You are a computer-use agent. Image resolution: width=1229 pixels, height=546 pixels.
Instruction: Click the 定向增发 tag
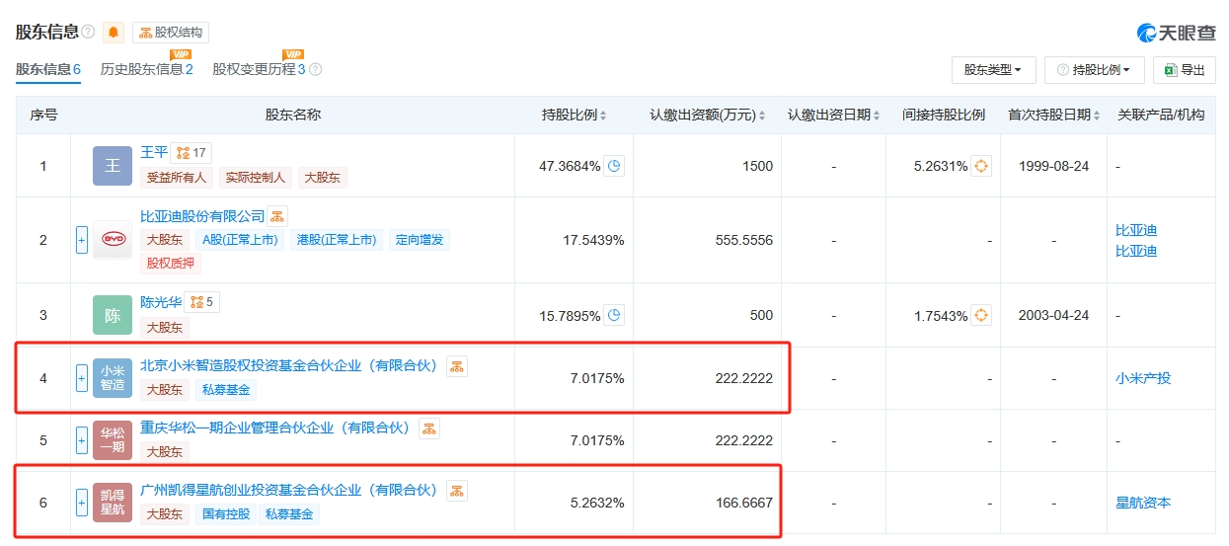point(421,240)
